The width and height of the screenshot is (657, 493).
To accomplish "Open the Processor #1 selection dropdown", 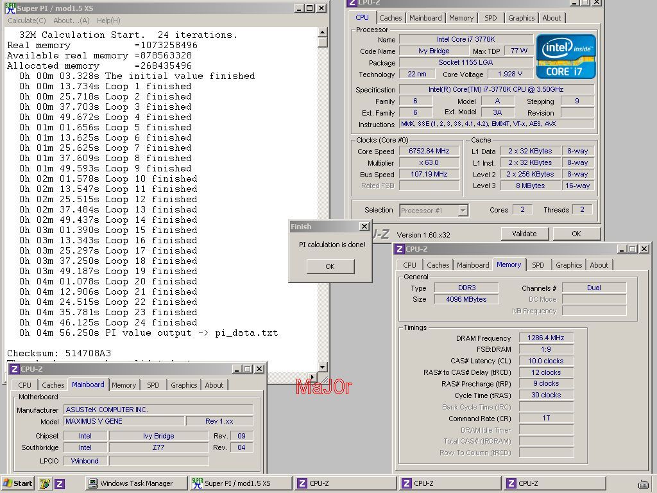I will (x=463, y=211).
